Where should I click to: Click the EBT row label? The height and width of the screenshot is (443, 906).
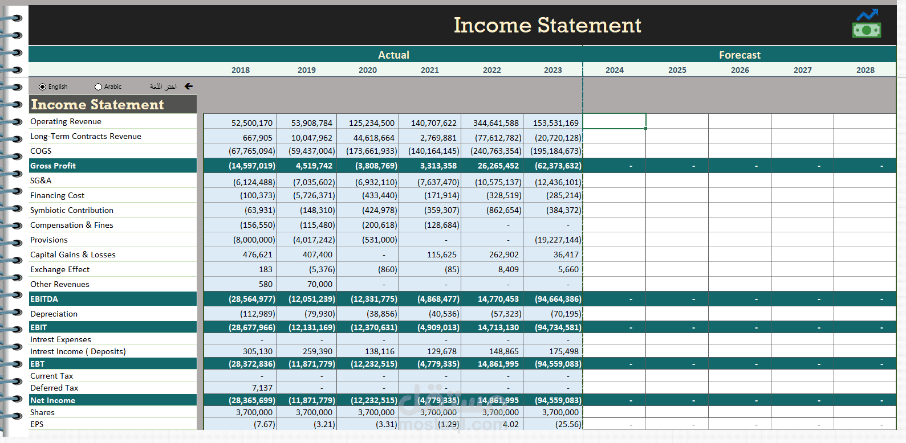click(x=37, y=364)
